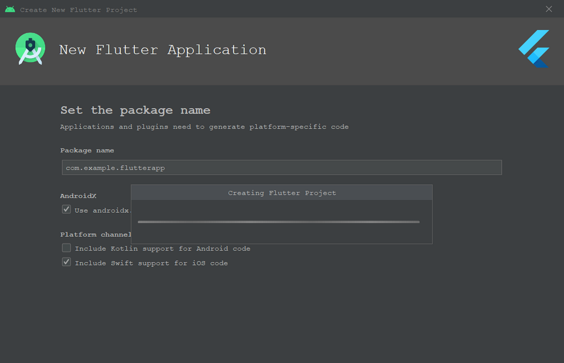Click the Package name input field
Viewport: 564px width, 363px height.
point(281,168)
